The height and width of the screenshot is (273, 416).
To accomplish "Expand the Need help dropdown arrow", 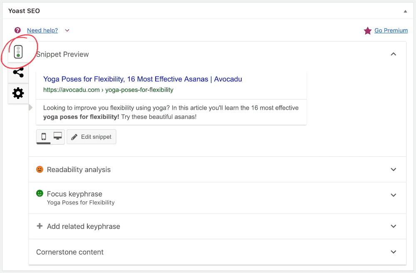I will pos(67,30).
